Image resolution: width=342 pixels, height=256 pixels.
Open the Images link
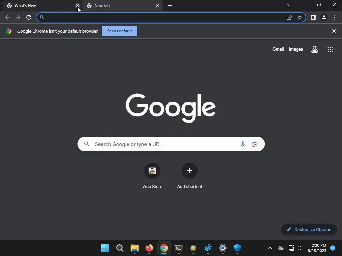point(296,49)
